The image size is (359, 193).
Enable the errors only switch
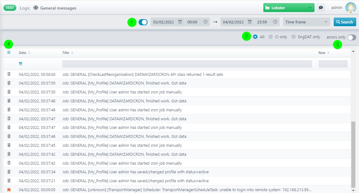coord(352,37)
